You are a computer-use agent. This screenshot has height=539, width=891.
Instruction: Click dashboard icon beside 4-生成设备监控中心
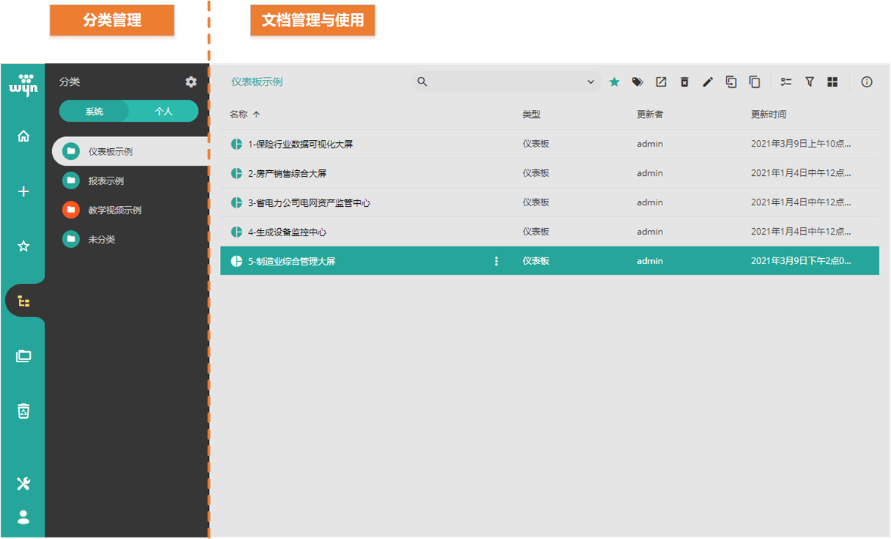coord(236,232)
